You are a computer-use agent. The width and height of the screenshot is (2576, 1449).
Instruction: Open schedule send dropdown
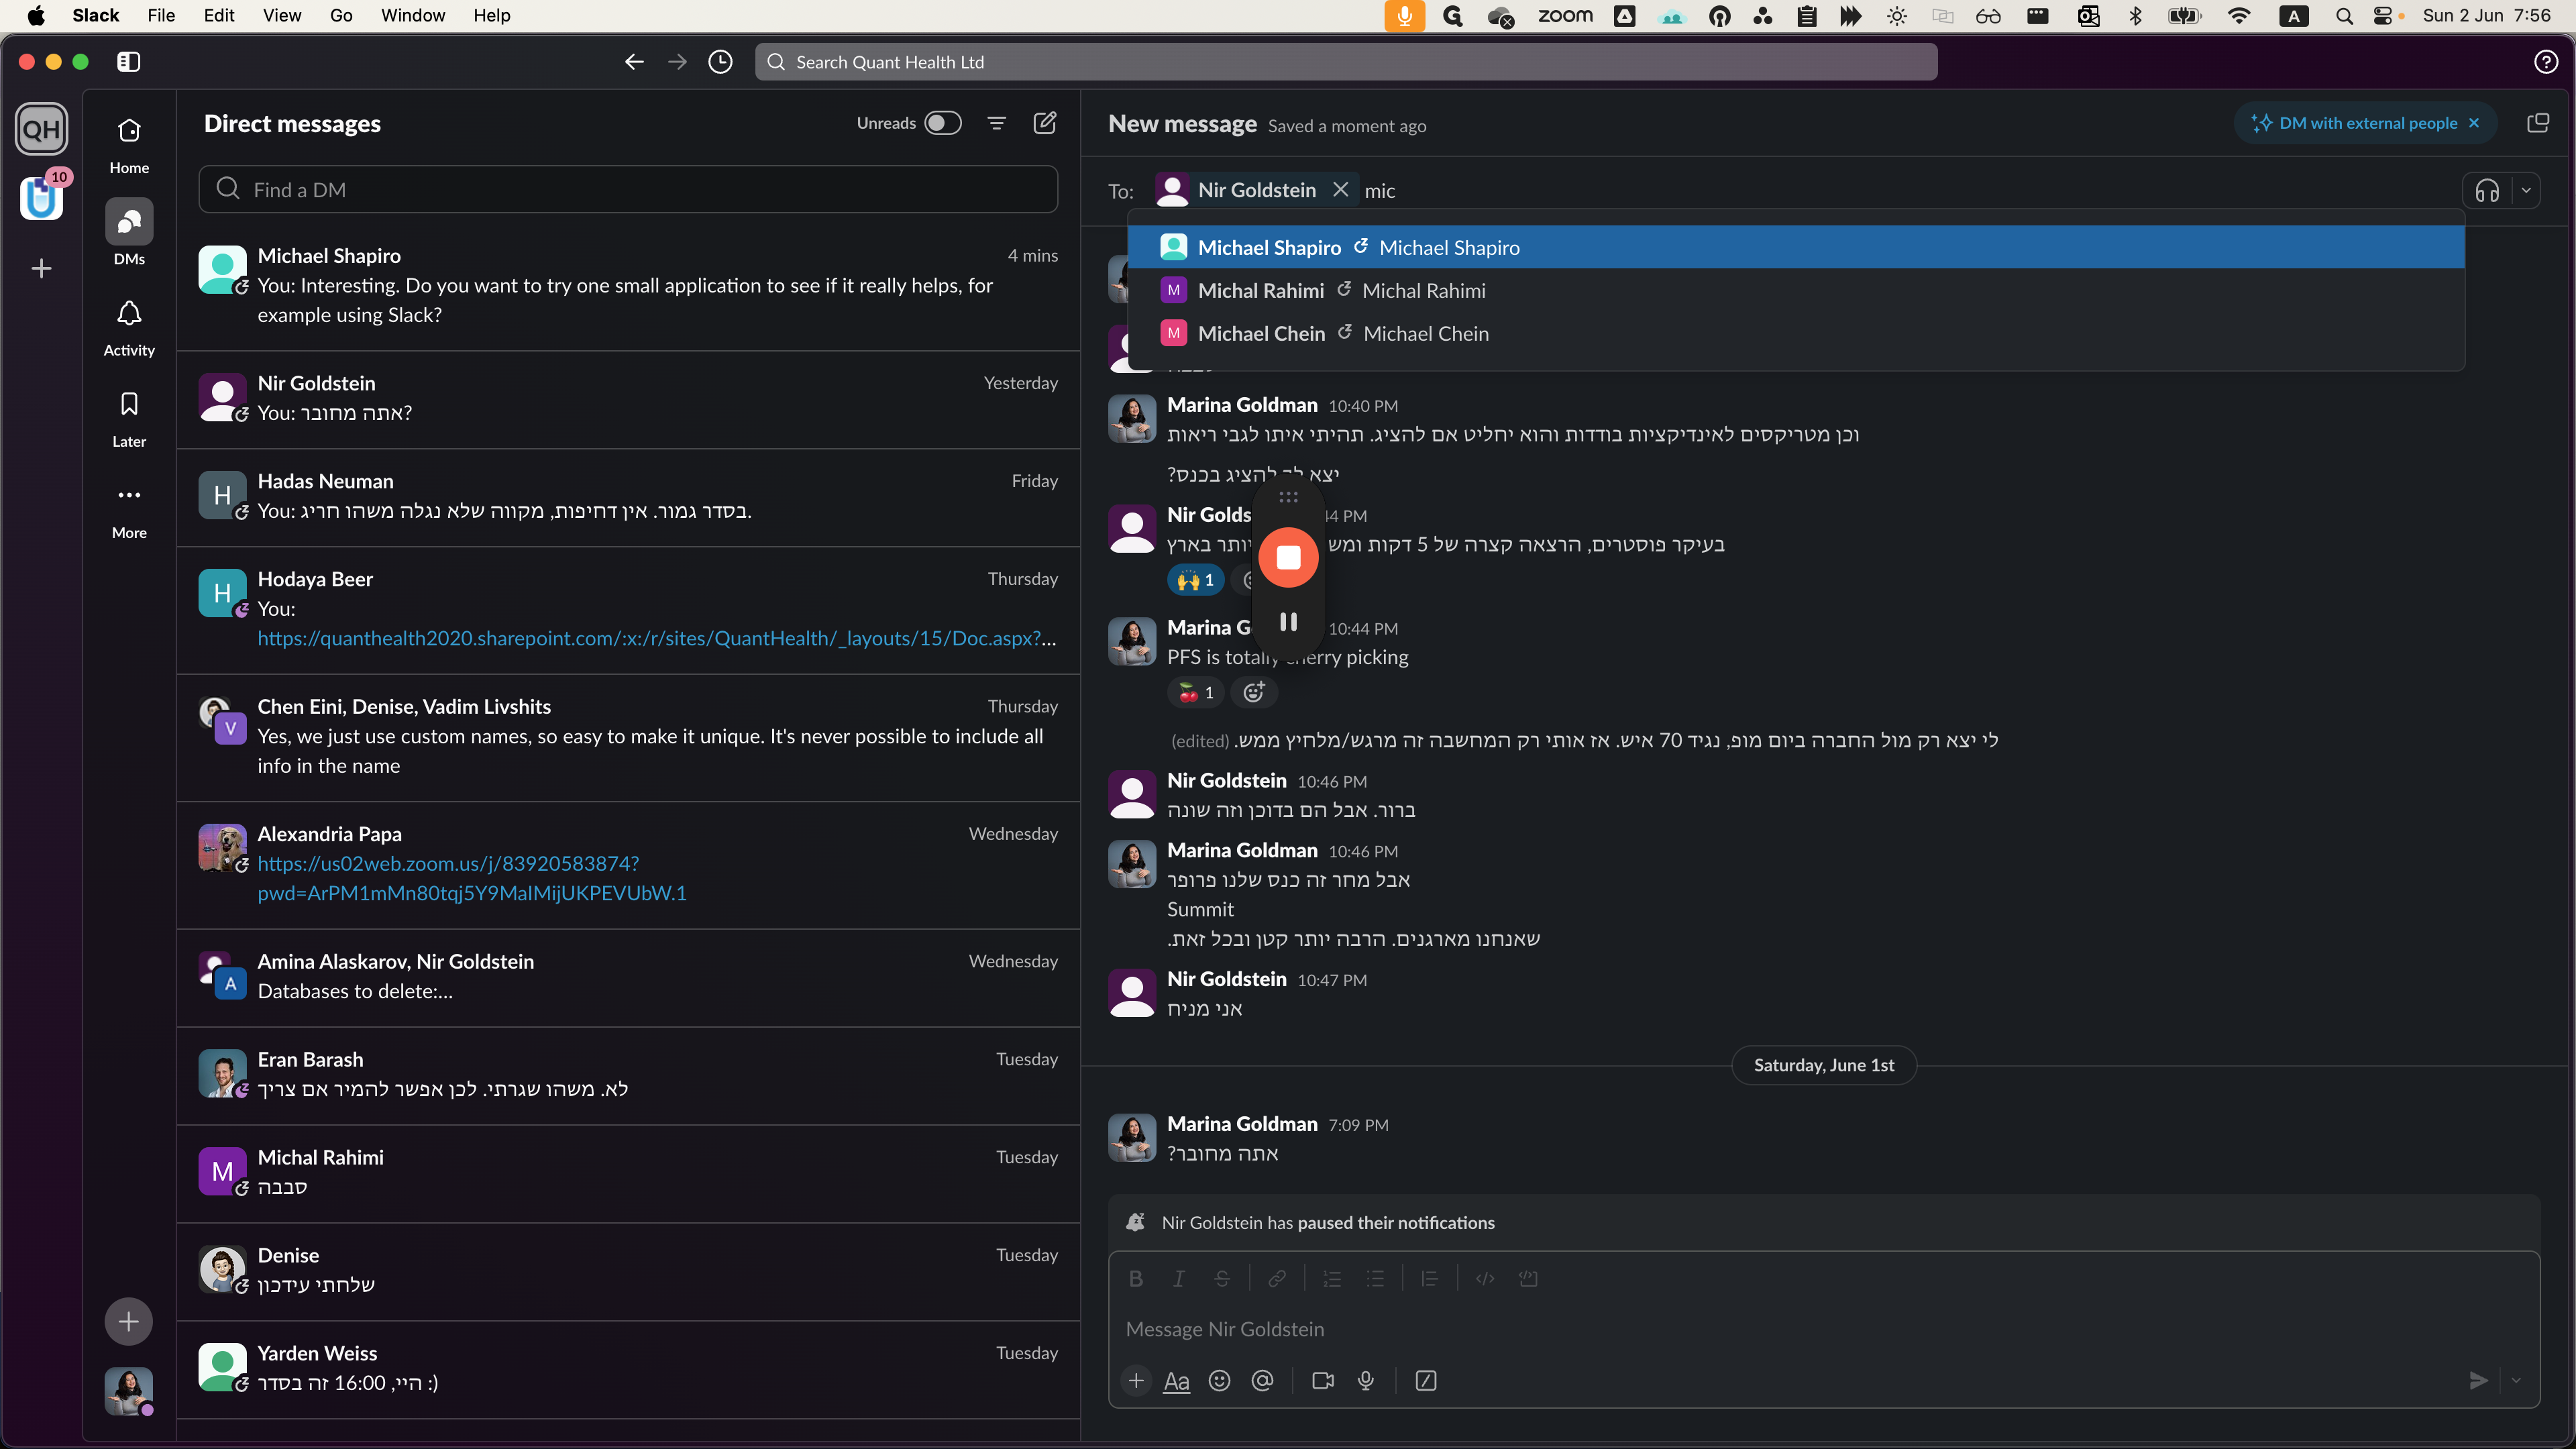[x=2516, y=1381]
